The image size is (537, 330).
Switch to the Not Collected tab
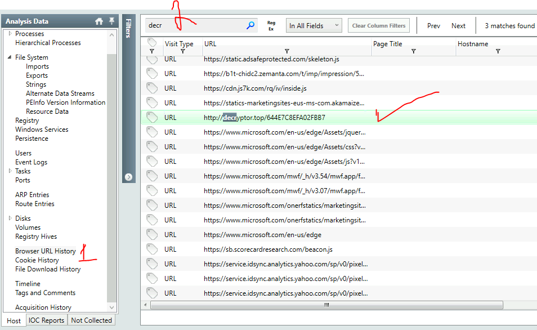click(x=91, y=320)
